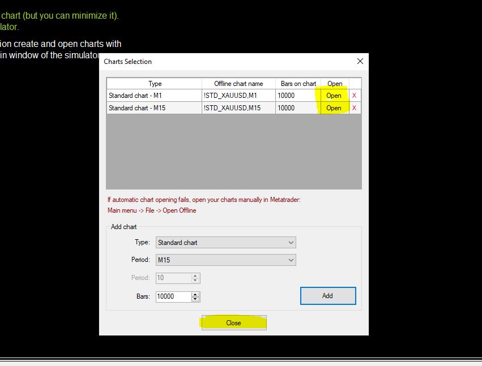
Task: Increase Bars value with up arrow
Action: [x=195, y=294]
